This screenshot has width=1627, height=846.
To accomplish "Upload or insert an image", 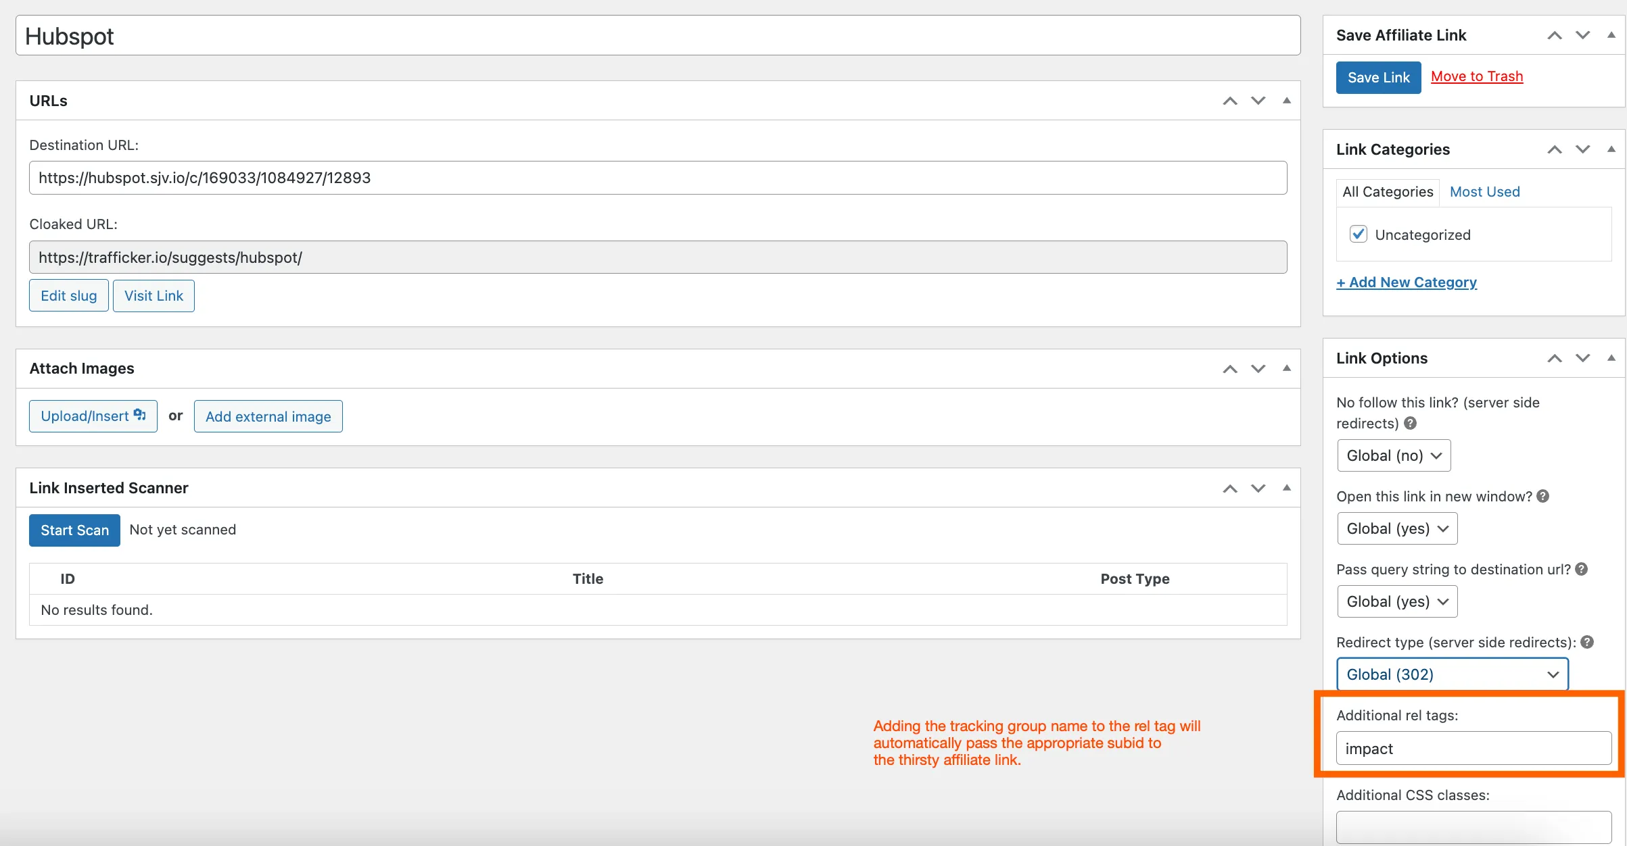I will click(x=93, y=416).
